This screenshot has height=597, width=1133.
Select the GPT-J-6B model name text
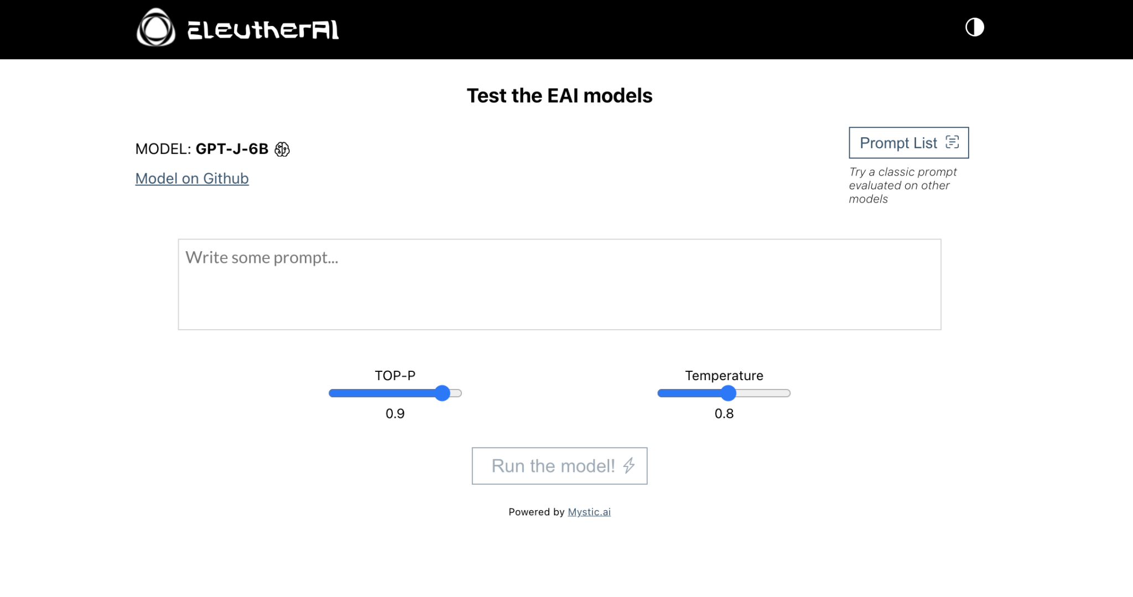[232, 149]
